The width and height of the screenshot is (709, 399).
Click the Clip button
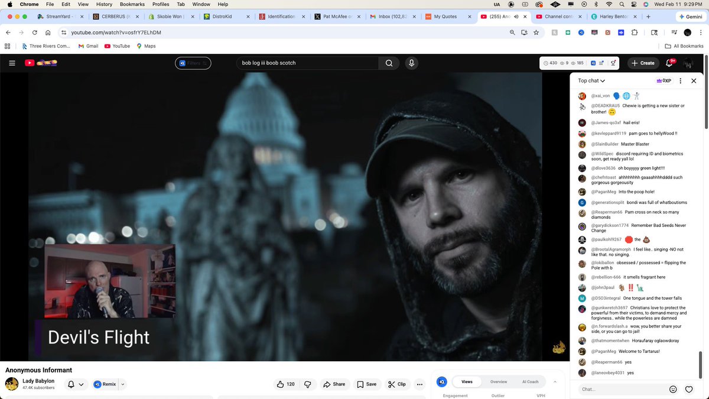coord(397,384)
